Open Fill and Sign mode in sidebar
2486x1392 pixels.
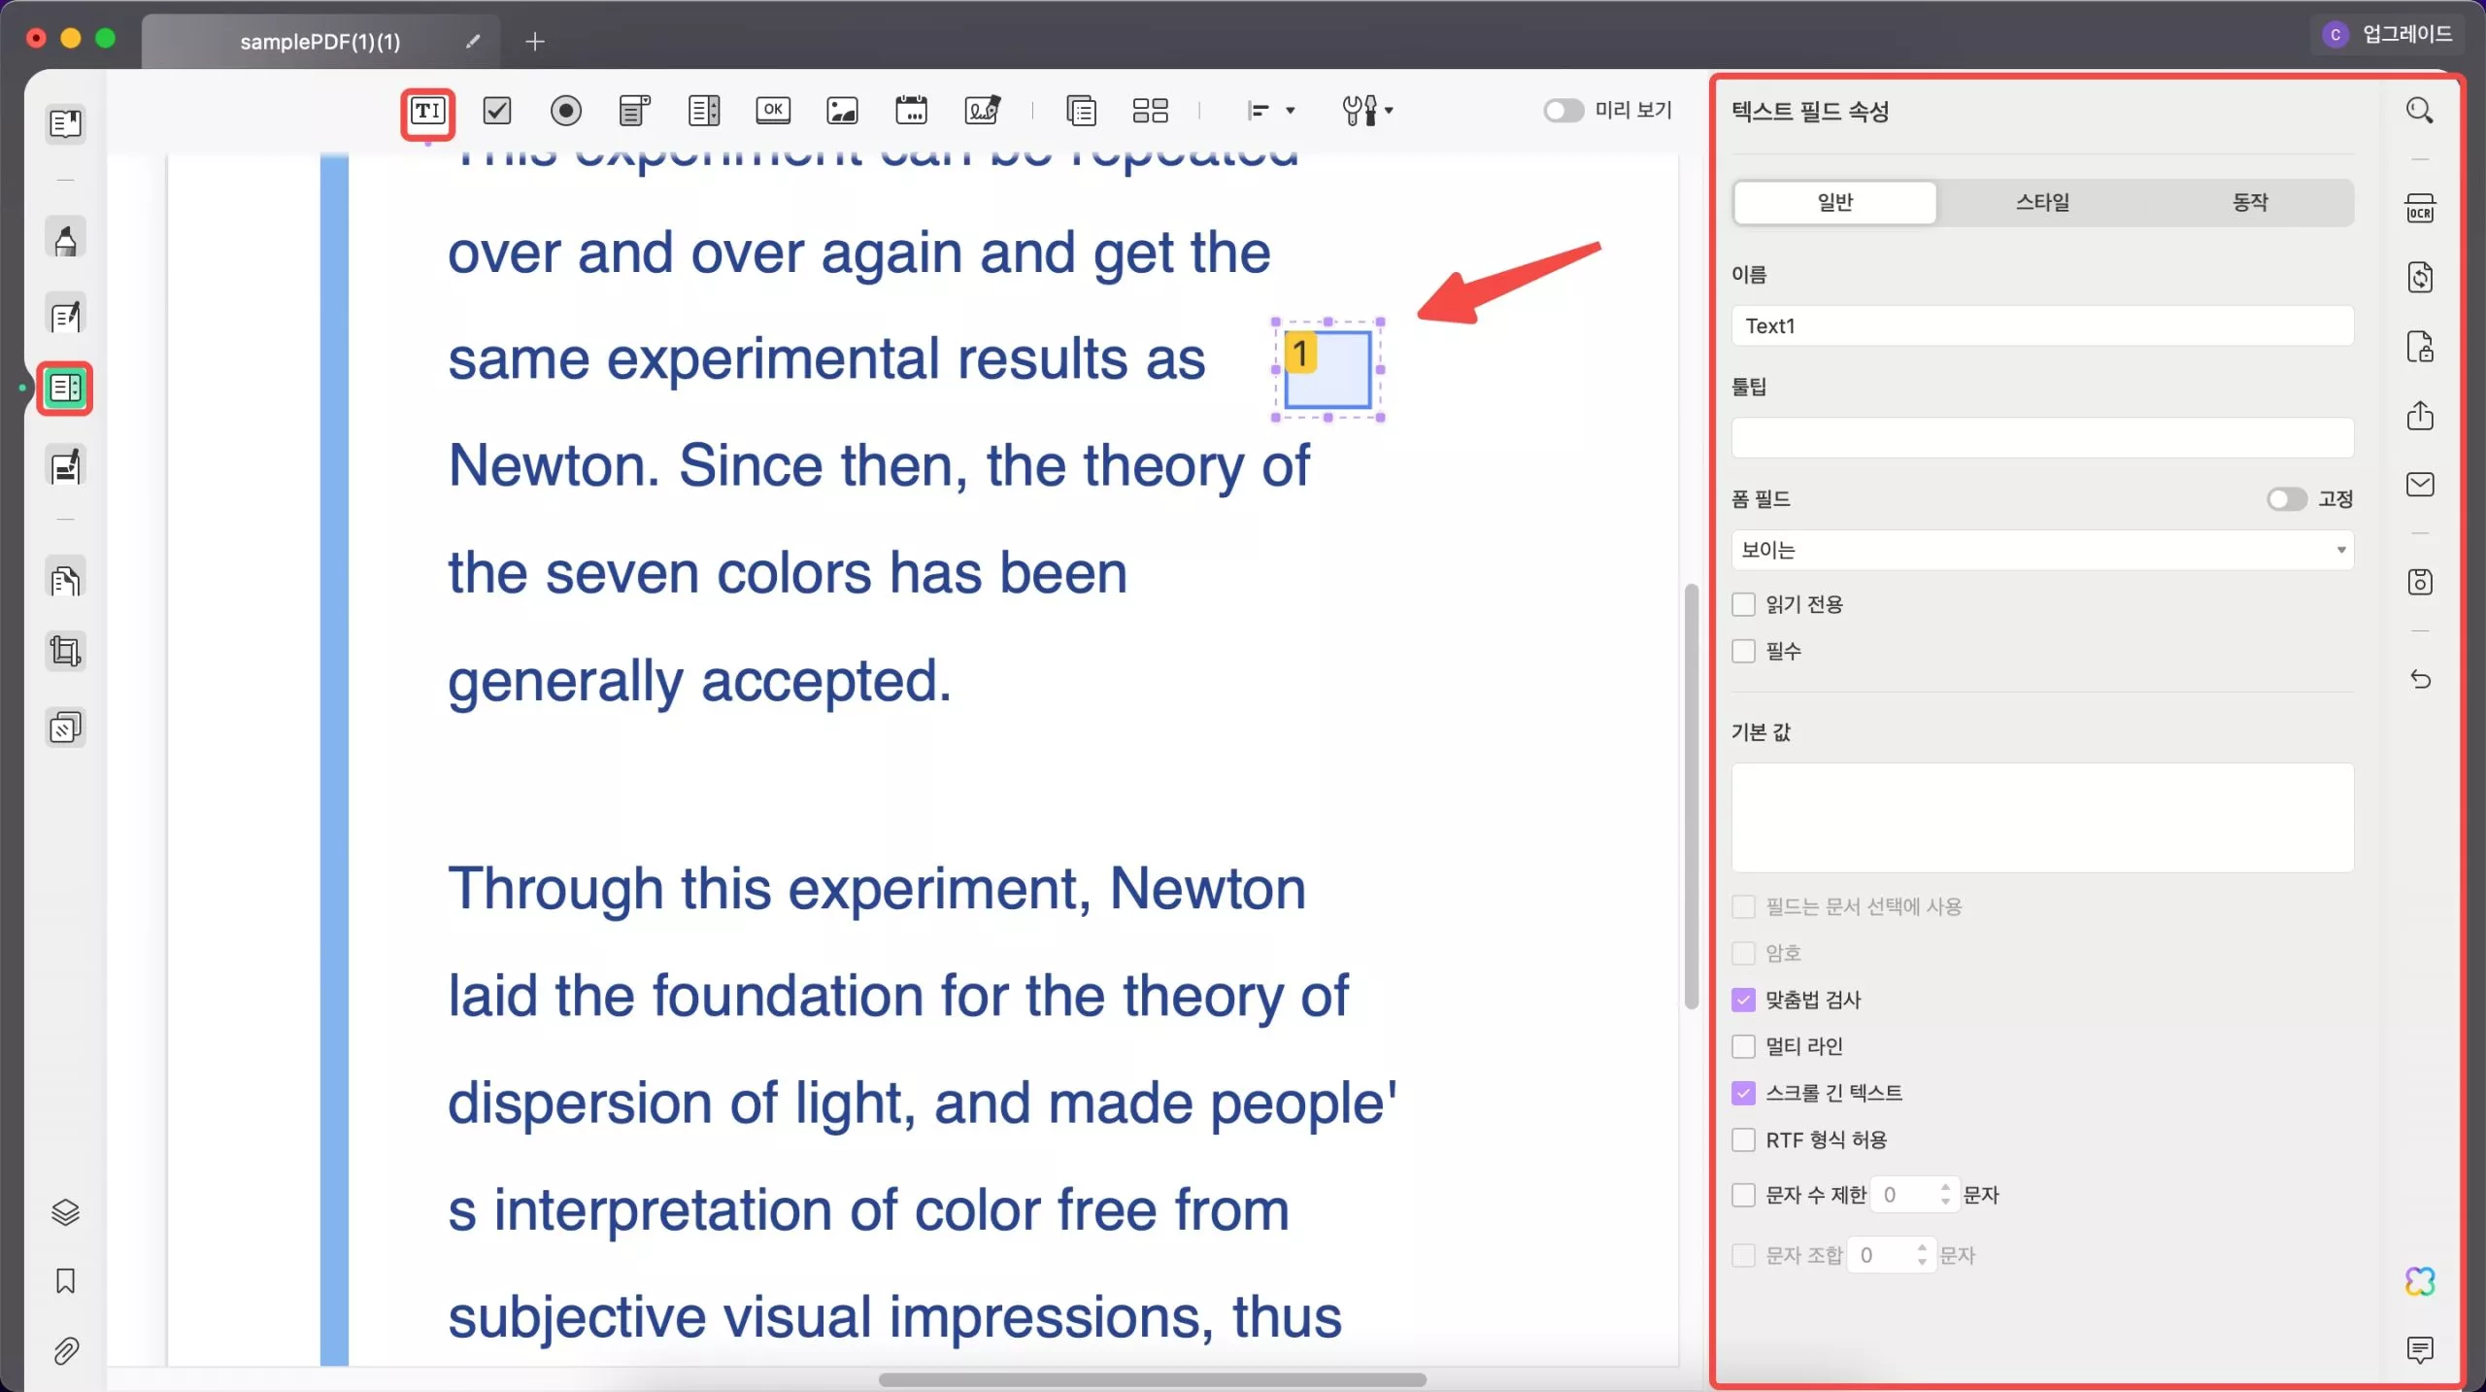[x=65, y=465]
